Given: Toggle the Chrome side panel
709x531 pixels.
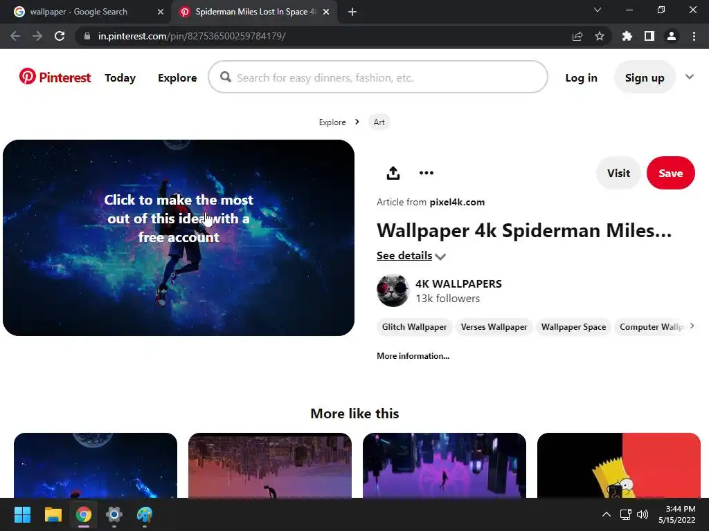Looking at the screenshot, I should [649, 36].
